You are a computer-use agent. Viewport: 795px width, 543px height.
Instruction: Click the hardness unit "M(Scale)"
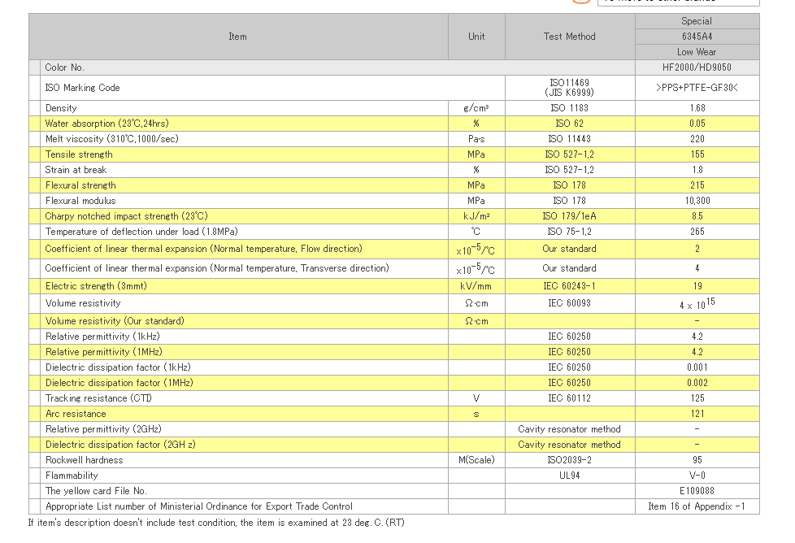[x=476, y=460]
